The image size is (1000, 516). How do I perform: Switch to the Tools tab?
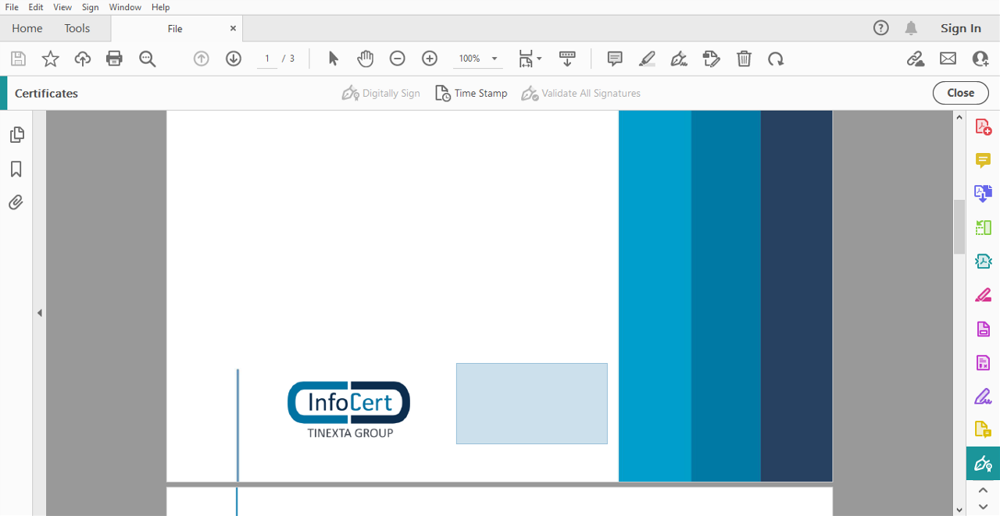77,28
